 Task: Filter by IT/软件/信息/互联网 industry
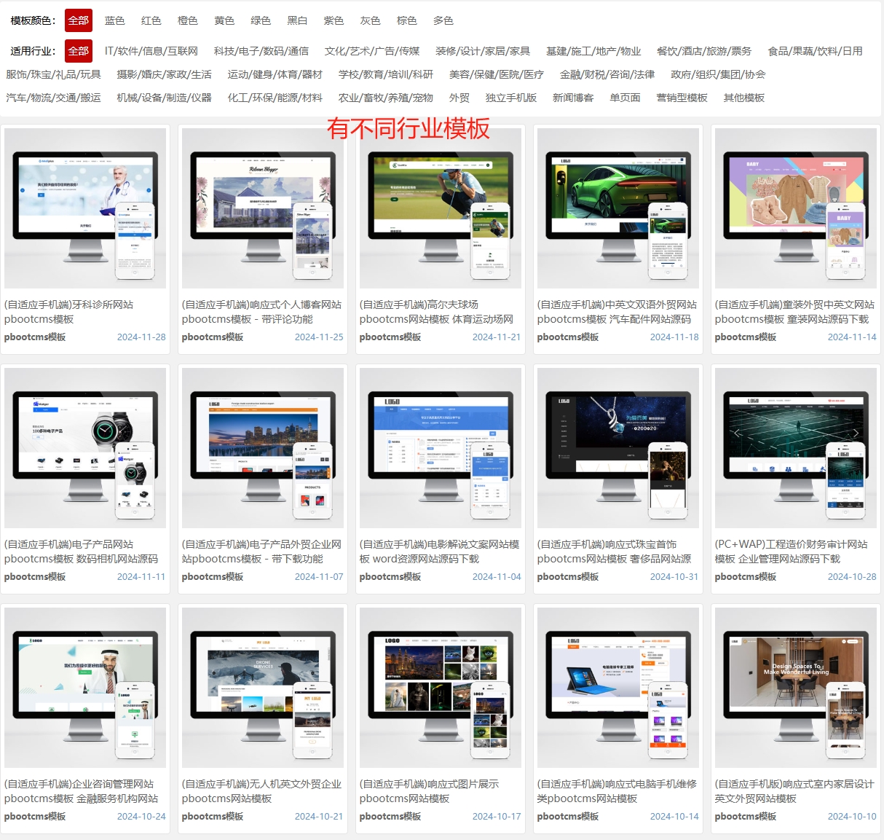(151, 51)
